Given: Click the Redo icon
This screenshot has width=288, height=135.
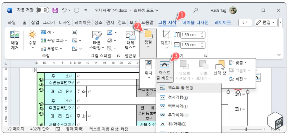Looking at the screenshot, I should tap(76, 10).
